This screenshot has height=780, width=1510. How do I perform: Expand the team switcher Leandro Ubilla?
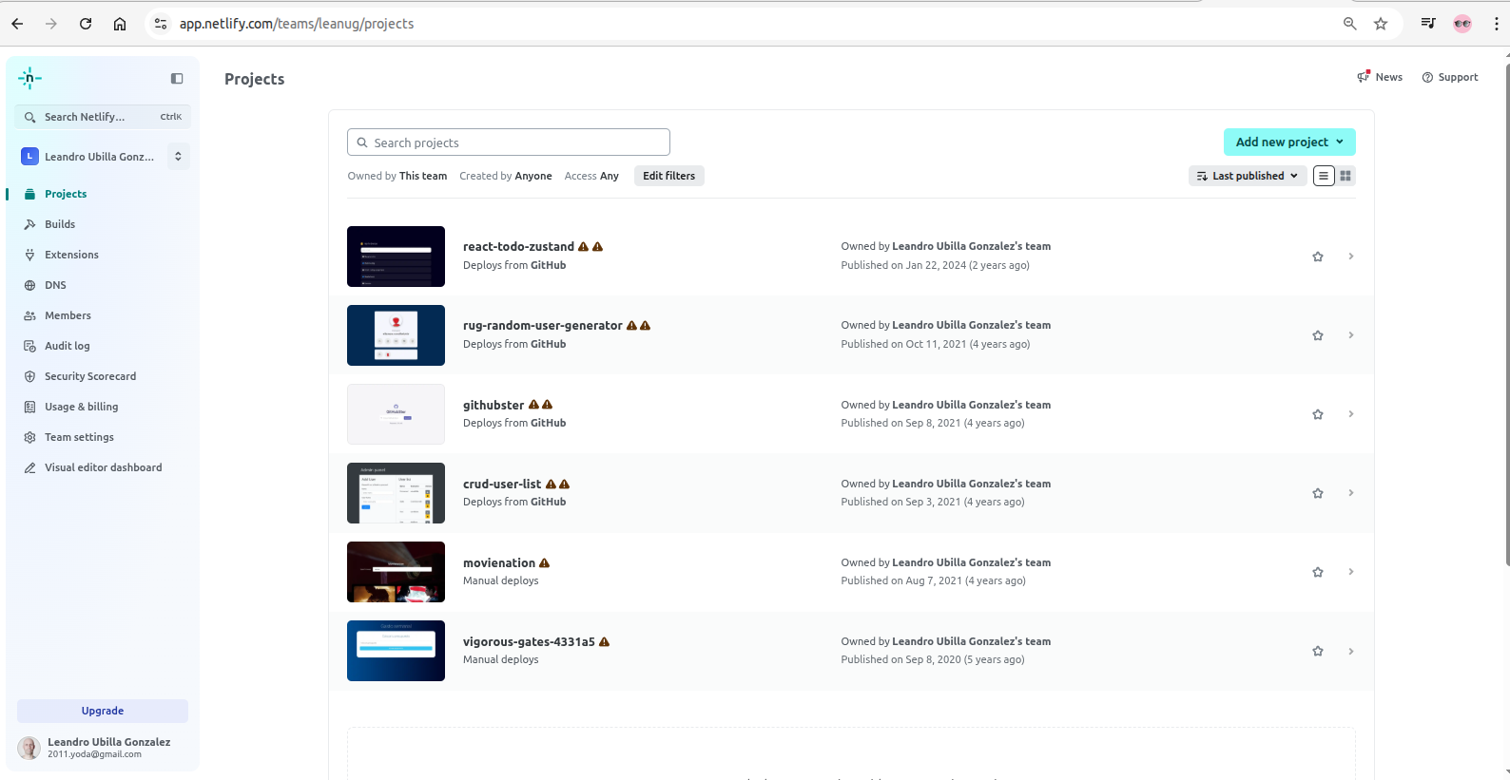pyautogui.click(x=178, y=157)
